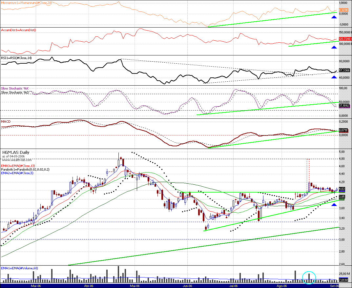Click the 'as of 04-09-2006' date text
Viewport: 352px width, 288px height.
[x=13, y=156]
